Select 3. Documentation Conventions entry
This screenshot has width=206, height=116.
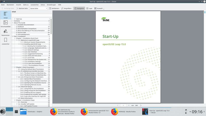click(26, 29)
